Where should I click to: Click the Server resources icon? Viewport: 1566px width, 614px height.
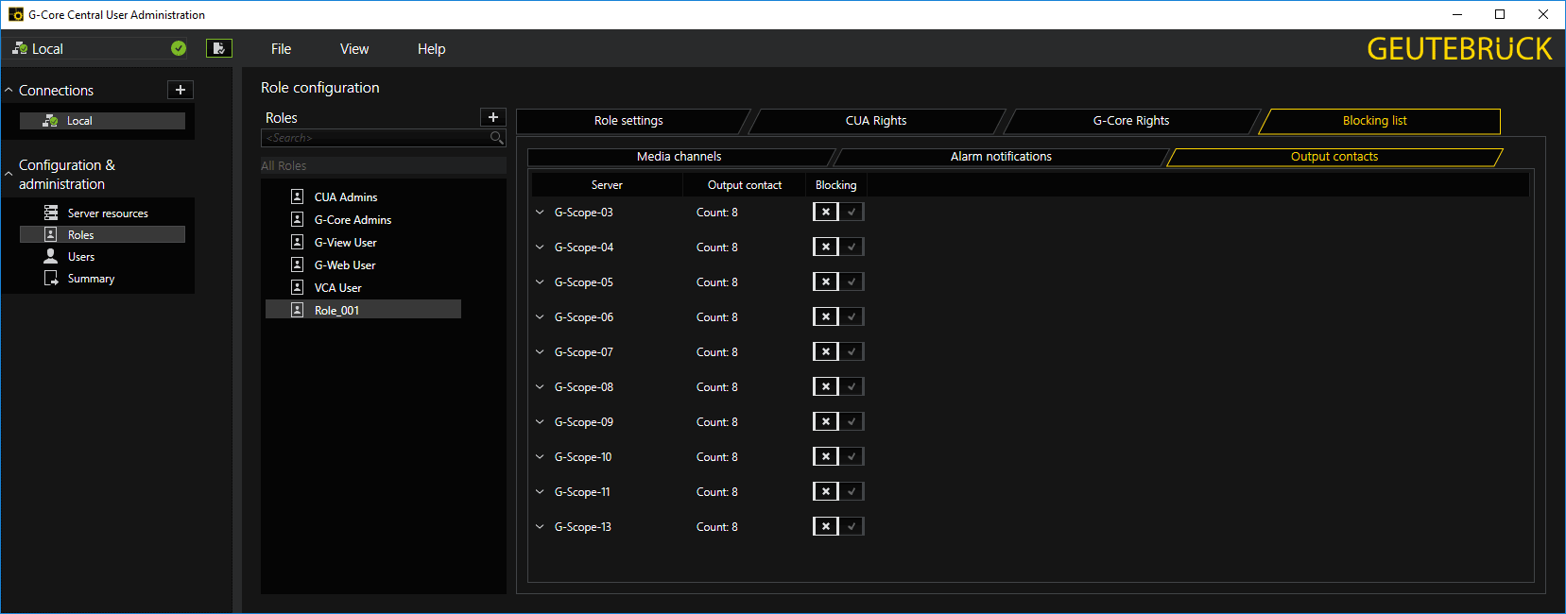51,213
